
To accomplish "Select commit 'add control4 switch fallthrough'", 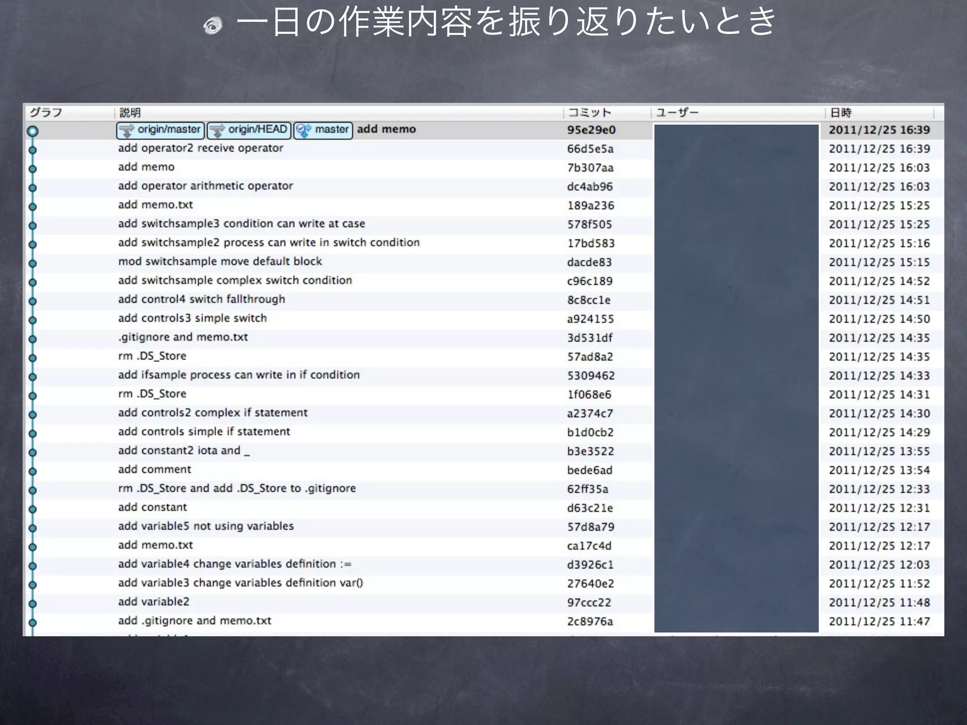I will point(202,299).
